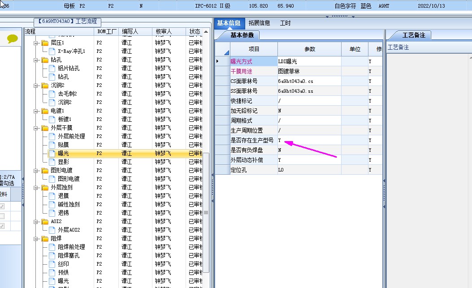The height and width of the screenshot is (288, 472).
Task: Click the 退膜 document icon
Action: pyautogui.click(x=52, y=196)
